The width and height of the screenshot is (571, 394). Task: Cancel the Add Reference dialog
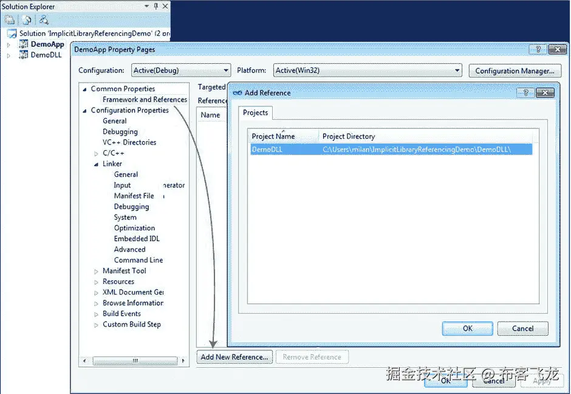click(x=522, y=328)
